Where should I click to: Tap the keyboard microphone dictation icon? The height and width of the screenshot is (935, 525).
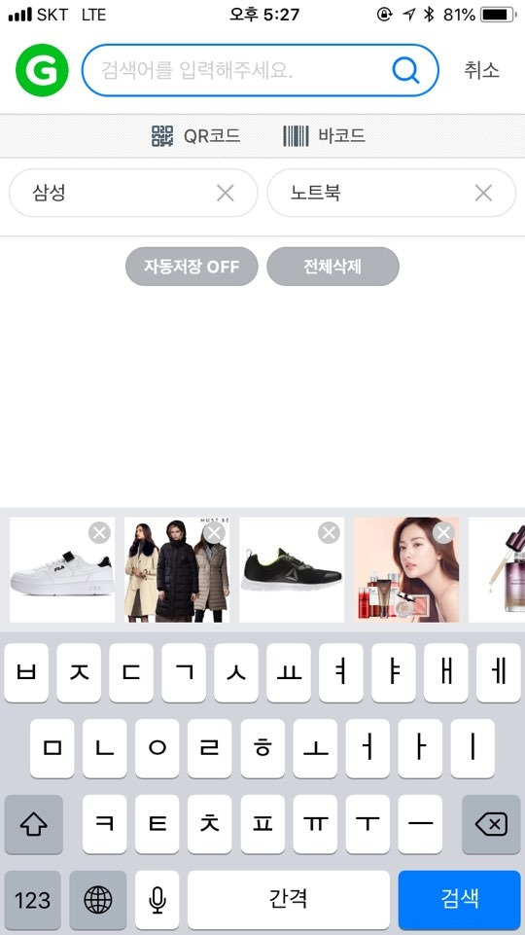tap(157, 899)
